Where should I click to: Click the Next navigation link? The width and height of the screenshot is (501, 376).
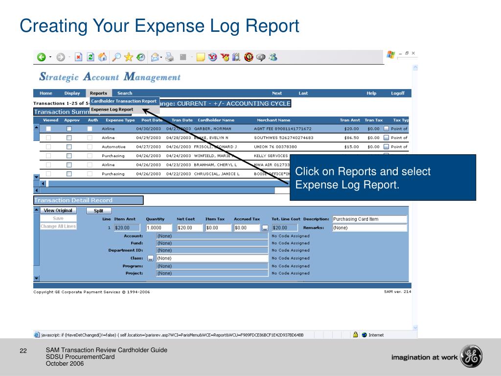tap(277, 93)
